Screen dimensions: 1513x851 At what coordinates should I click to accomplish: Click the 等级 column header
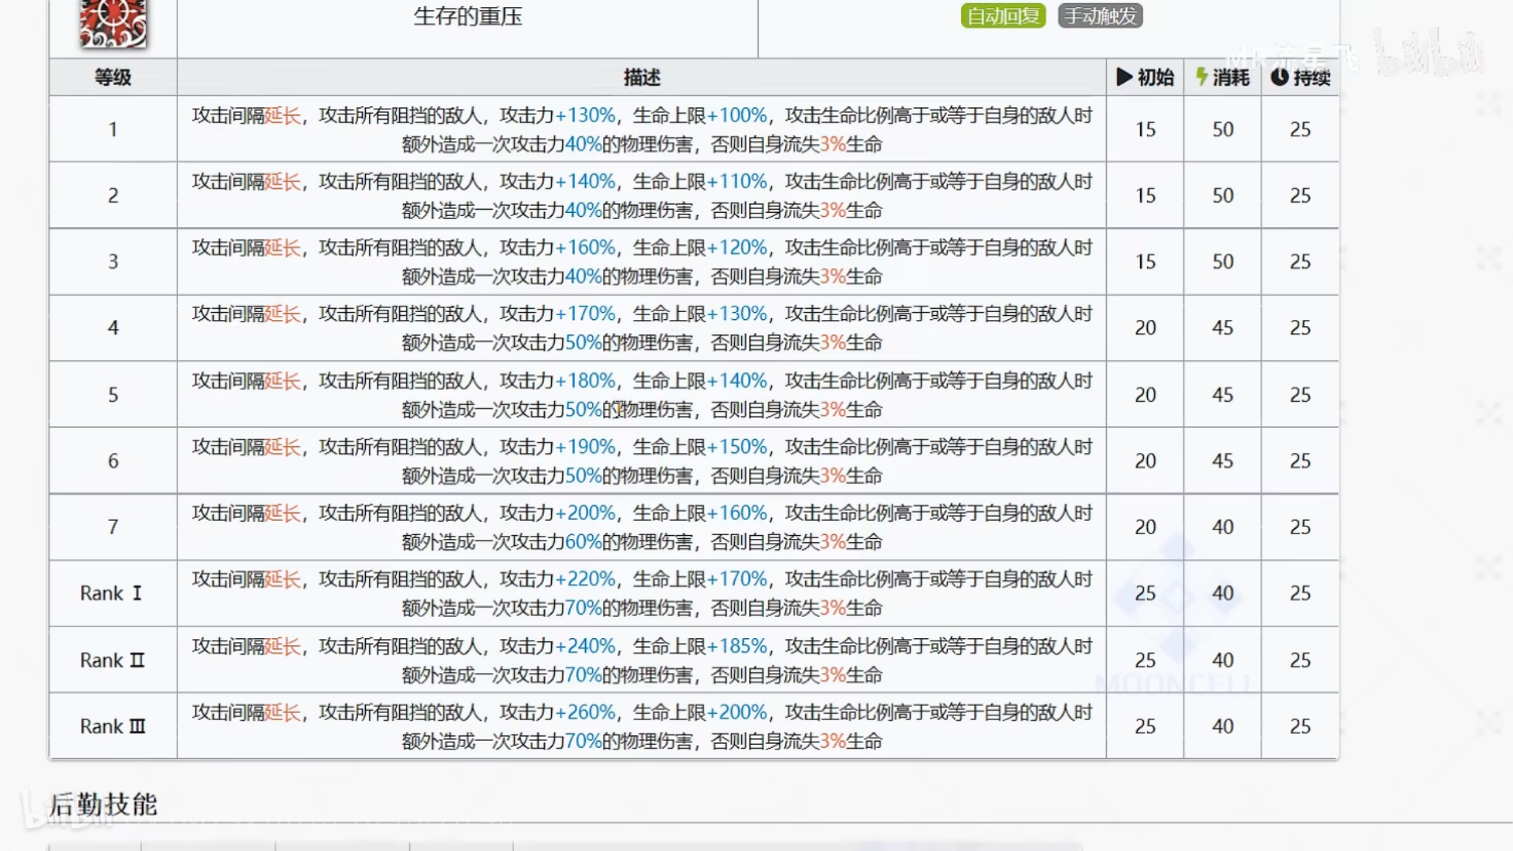click(x=113, y=77)
